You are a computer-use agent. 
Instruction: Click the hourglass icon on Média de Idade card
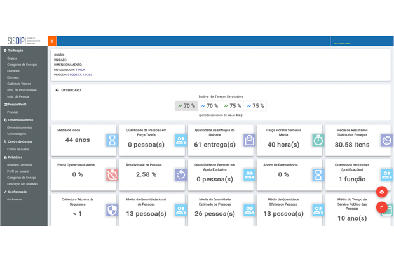[x=112, y=140]
